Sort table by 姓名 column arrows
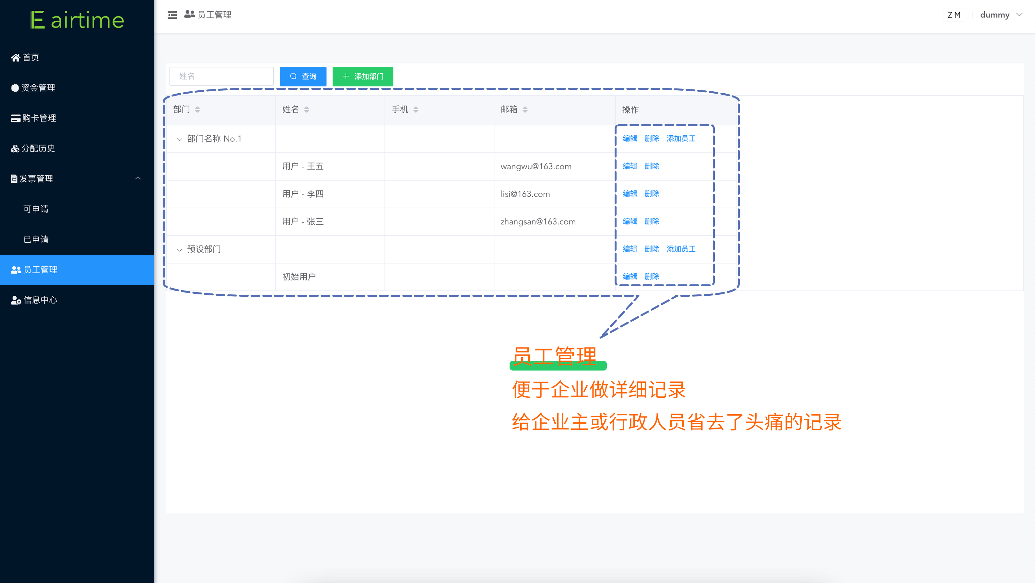The width and height of the screenshot is (1036, 583). (307, 110)
